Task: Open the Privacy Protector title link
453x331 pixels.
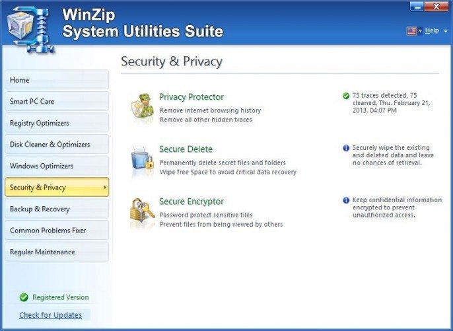Action: (x=192, y=97)
